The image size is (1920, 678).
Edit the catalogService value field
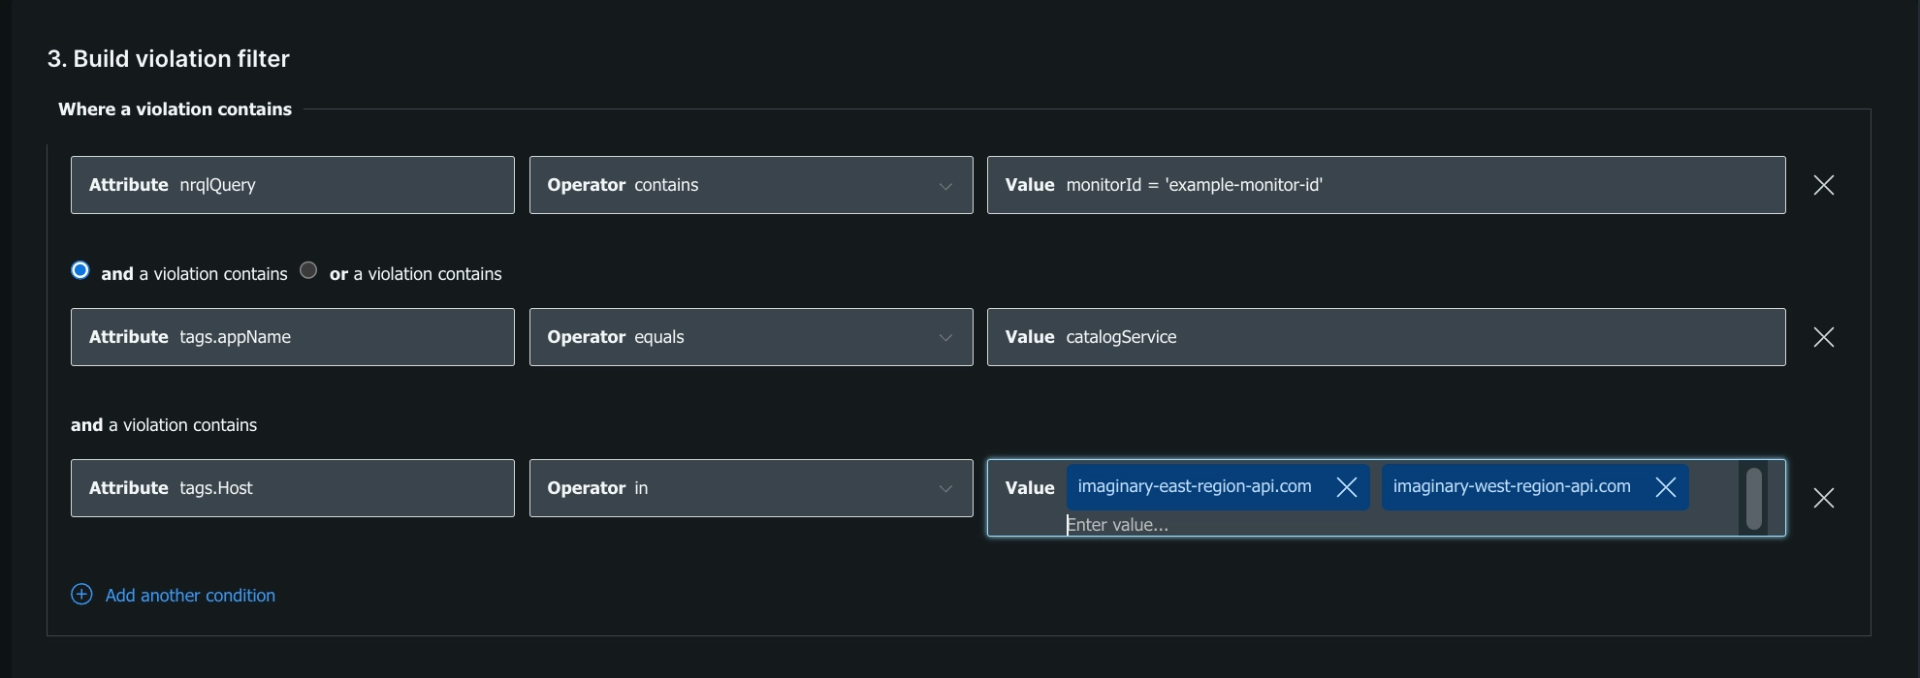pyautogui.click(x=1387, y=337)
